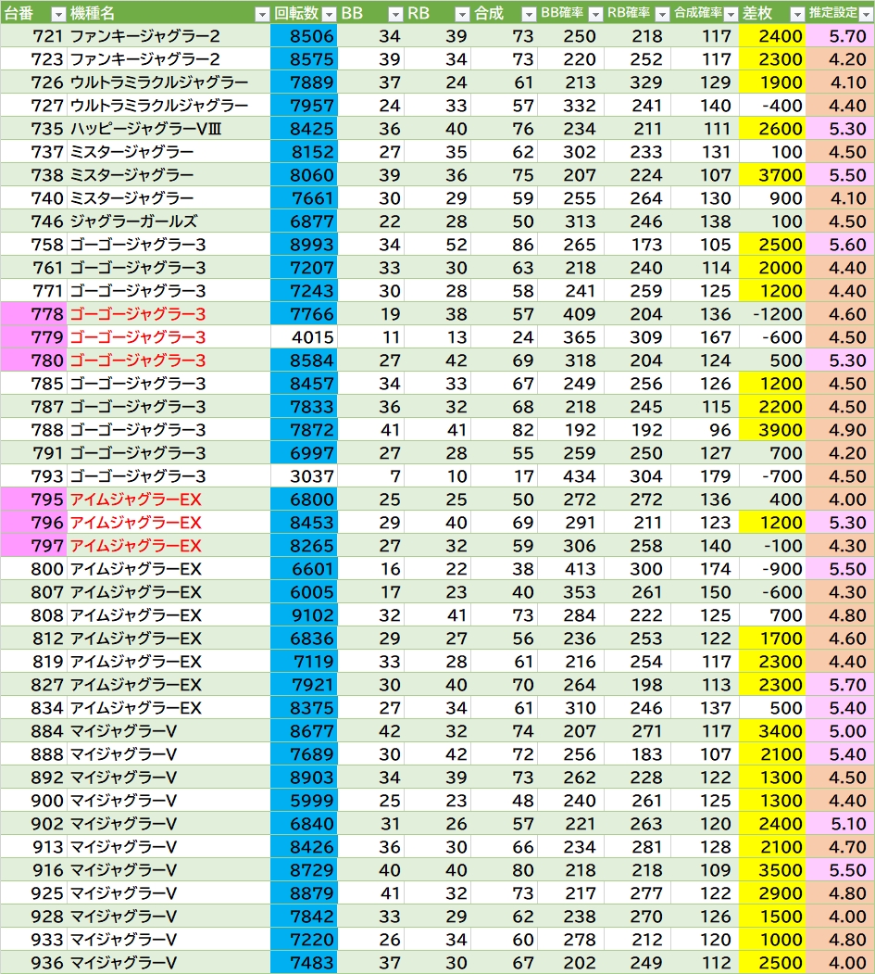Select ハッピージャグラーVⅢ machine name cell
The width and height of the screenshot is (875, 974).
point(169,129)
